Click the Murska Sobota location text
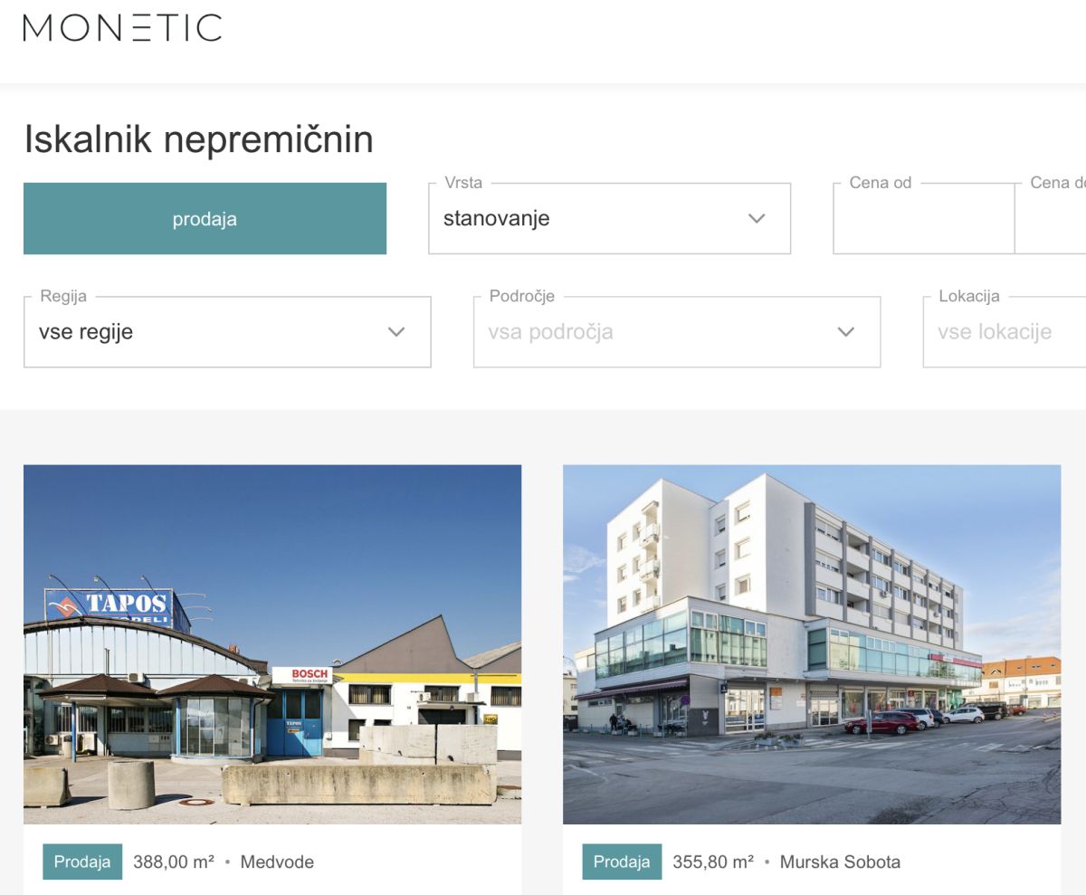 840,862
